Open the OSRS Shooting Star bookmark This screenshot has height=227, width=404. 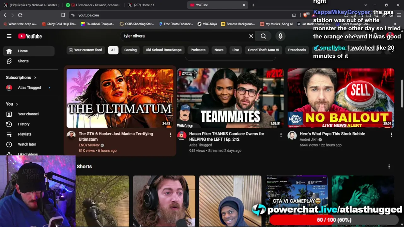pos(136,24)
